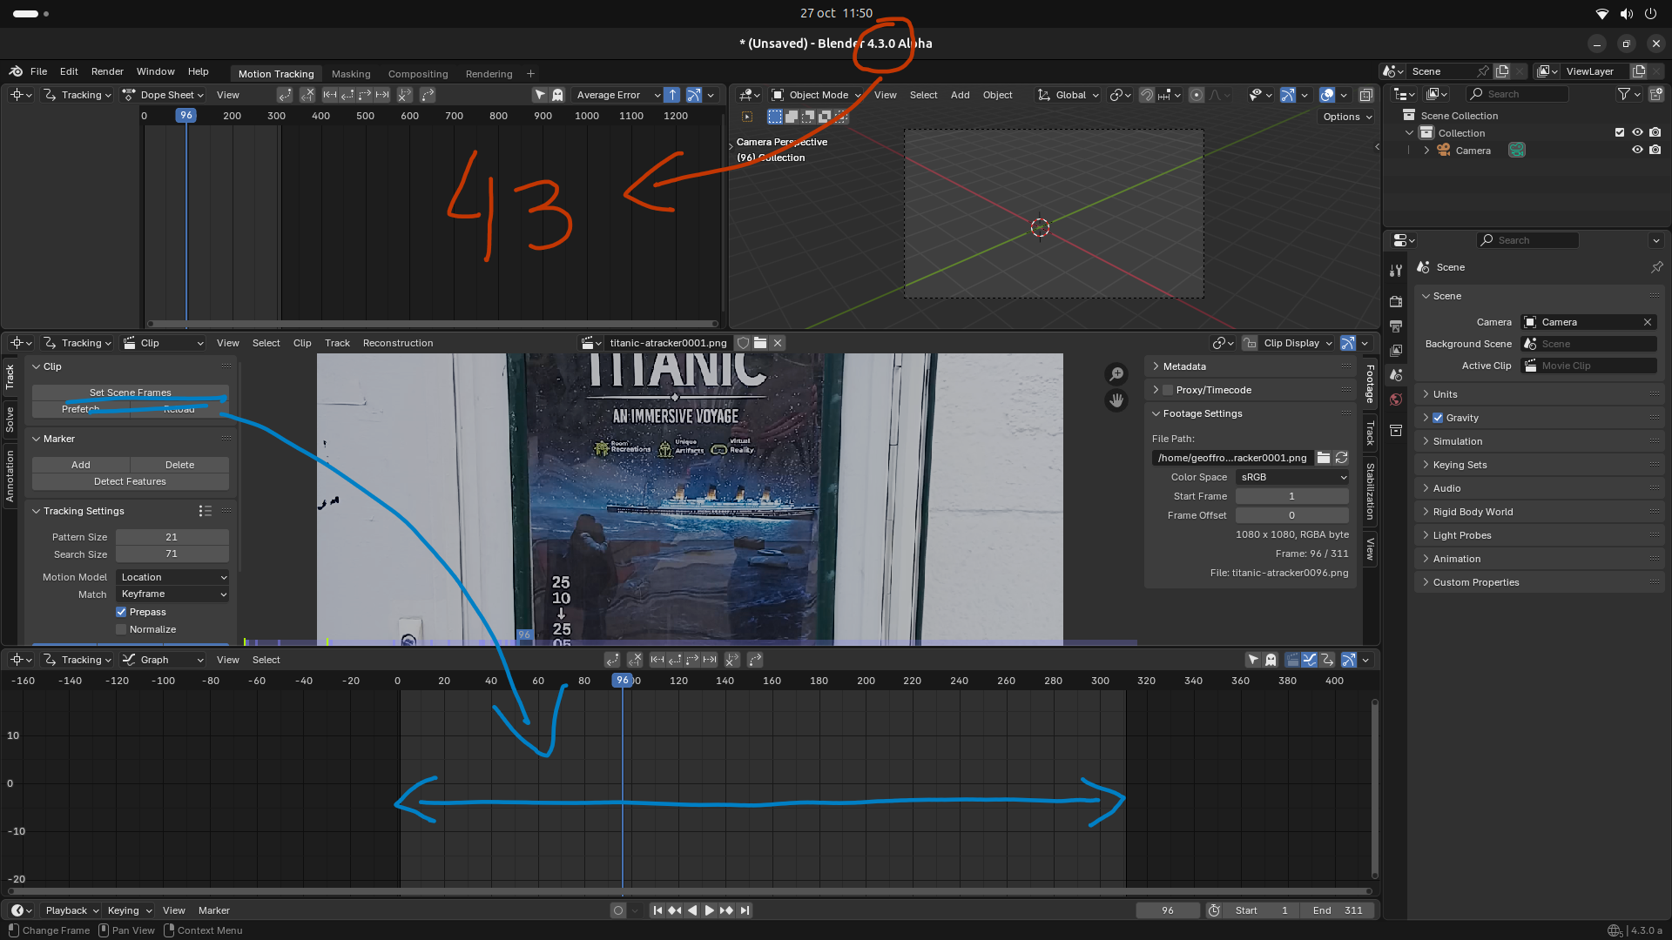The width and height of the screenshot is (1672, 940).
Task: Open the World properties tab icon
Action: click(1396, 399)
